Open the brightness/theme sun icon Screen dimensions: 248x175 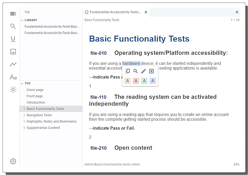(13, 90)
